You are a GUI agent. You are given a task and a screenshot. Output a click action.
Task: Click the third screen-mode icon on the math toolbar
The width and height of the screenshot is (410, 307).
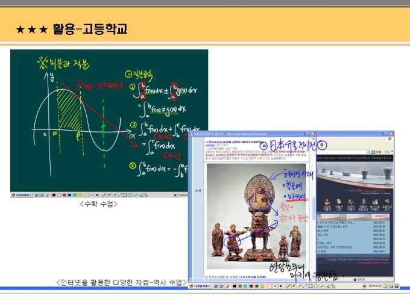coord(47,195)
